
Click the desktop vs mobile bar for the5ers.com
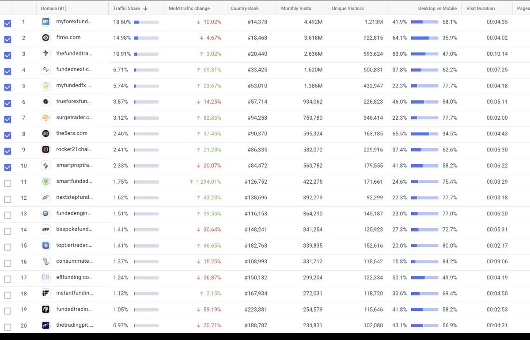coord(424,134)
